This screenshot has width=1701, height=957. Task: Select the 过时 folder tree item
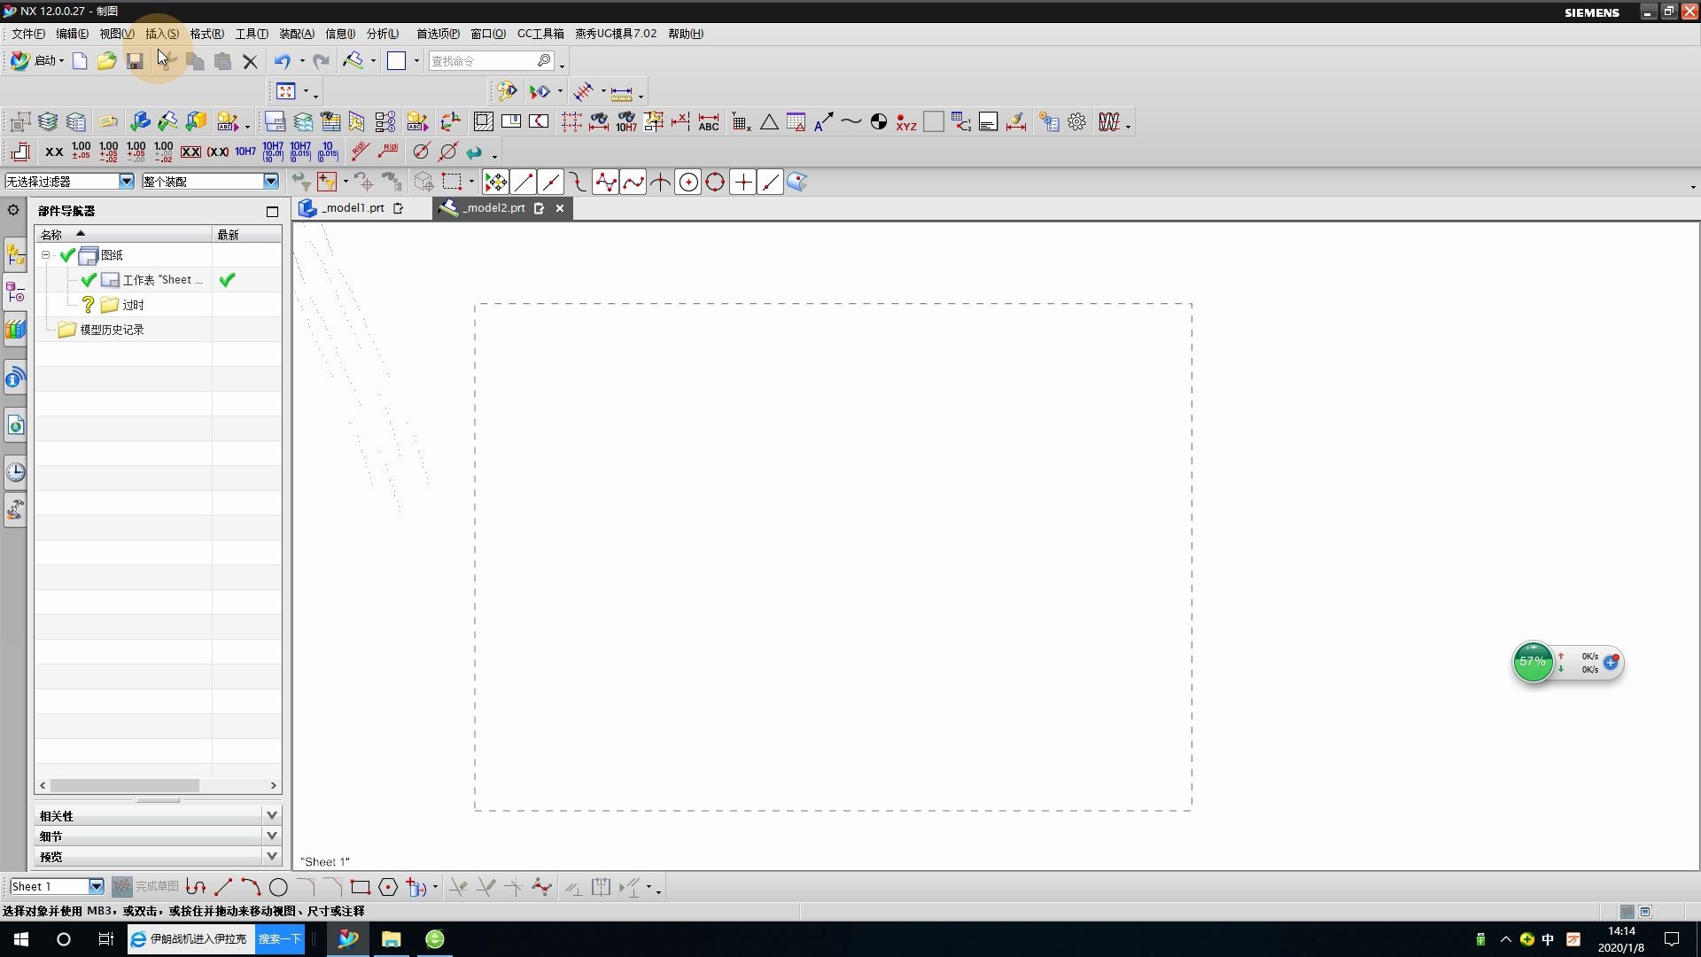point(133,305)
